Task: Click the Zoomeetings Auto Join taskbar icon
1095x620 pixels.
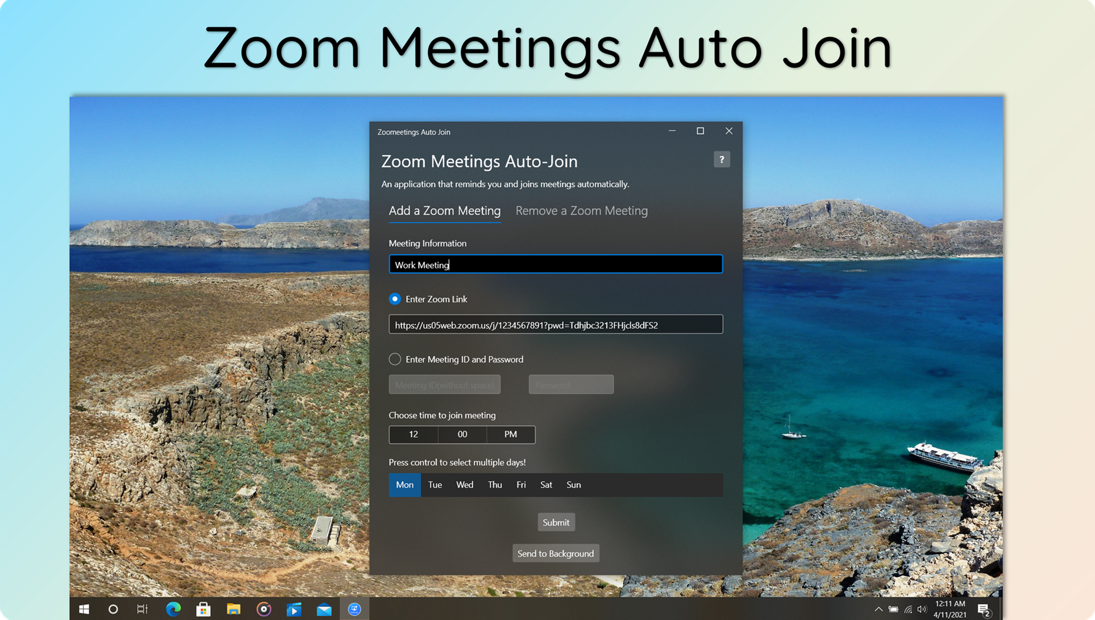Action: click(355, 609)
